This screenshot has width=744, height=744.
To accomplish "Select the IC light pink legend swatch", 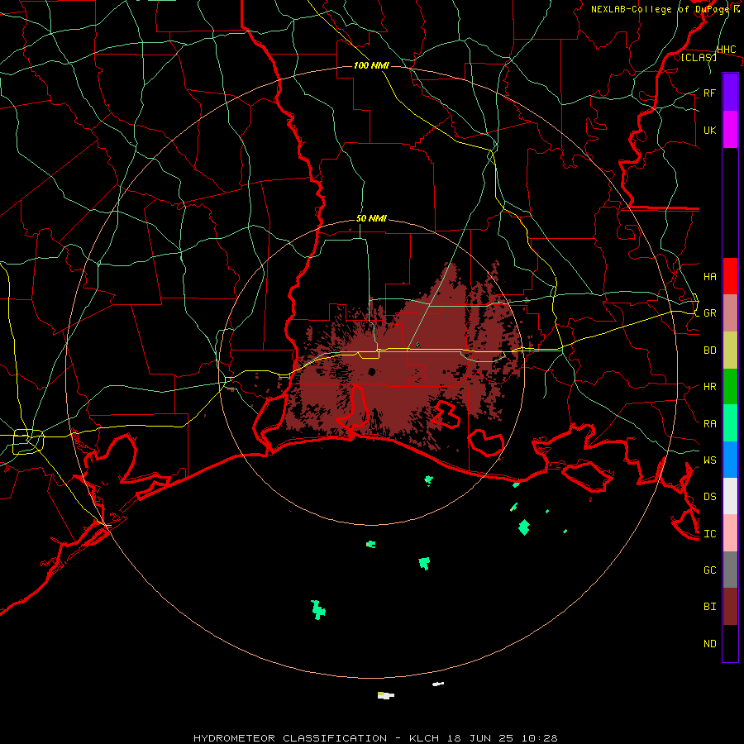I will (x=730, y=533).
